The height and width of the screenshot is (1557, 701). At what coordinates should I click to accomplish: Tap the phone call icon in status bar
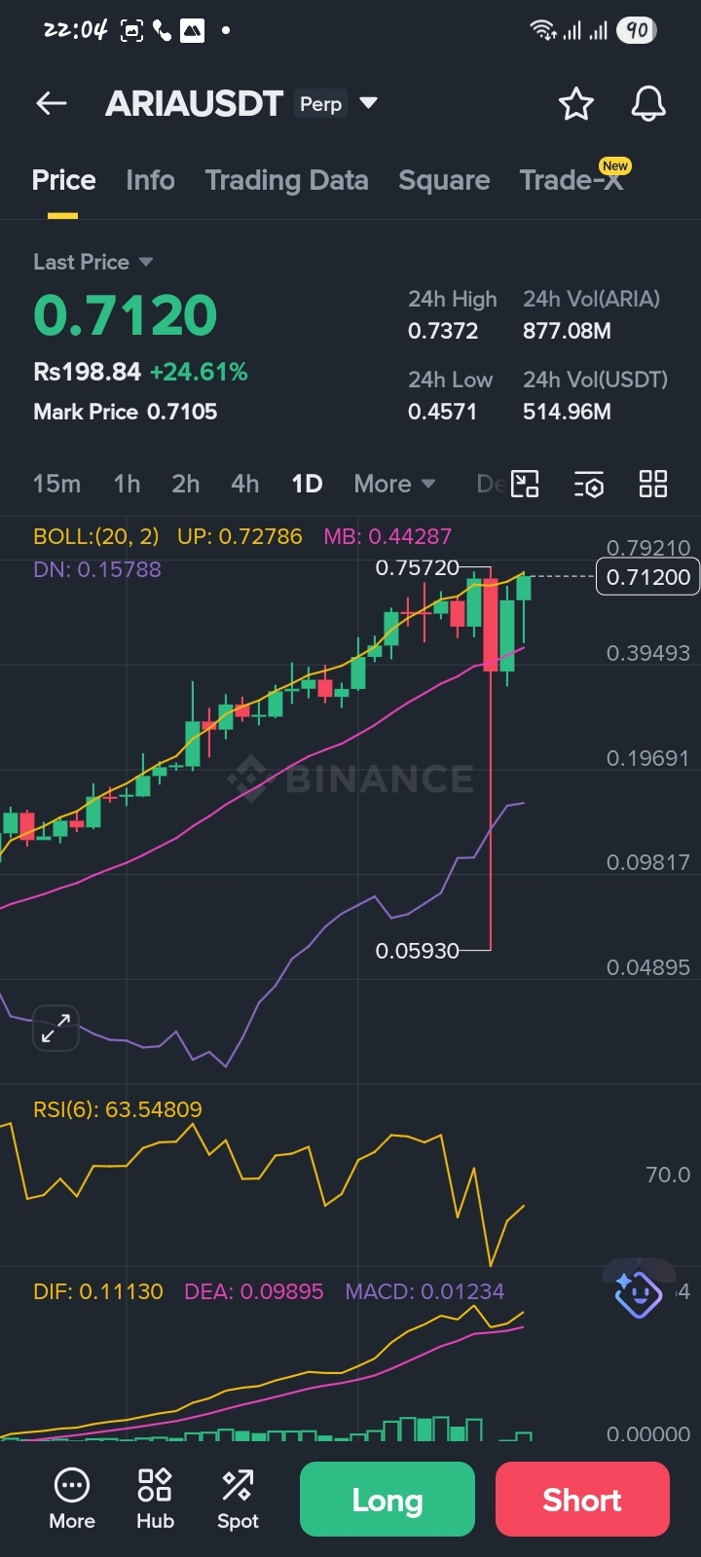(x=162, y=31)
